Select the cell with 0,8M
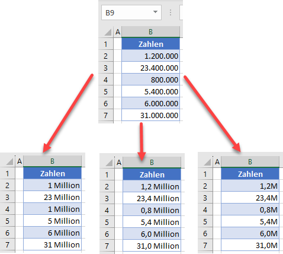Screen dimensions: 283x254 [250, 209]
